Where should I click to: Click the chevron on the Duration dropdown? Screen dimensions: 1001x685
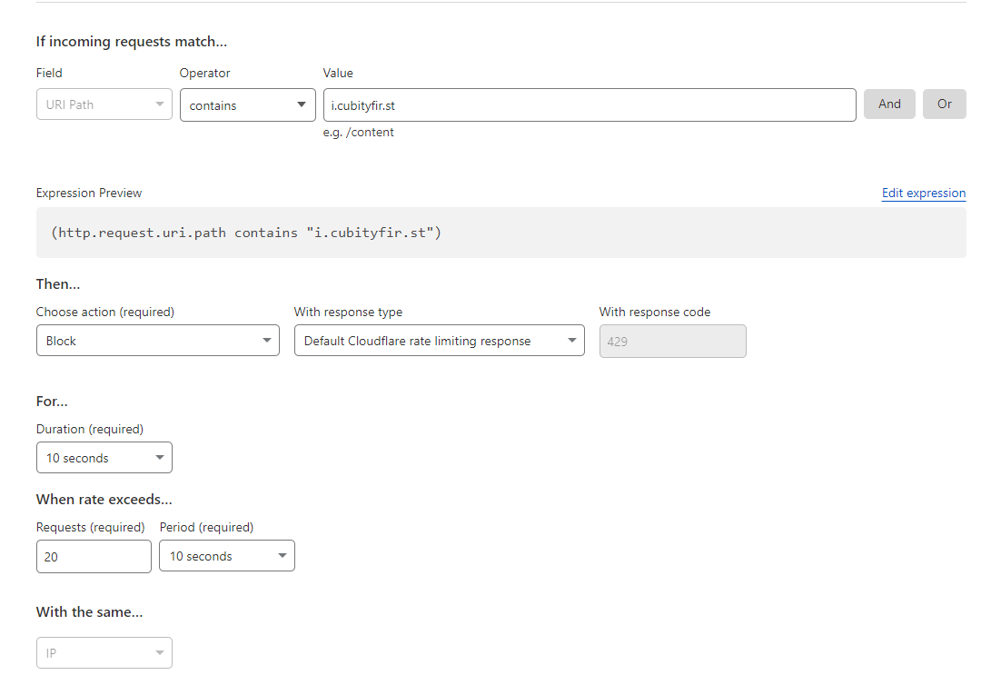pyautogui.click(x=159, y=457)
